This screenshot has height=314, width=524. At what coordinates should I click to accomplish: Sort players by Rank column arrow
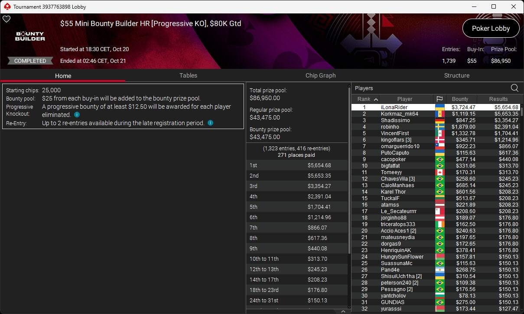tap(375, 99)
